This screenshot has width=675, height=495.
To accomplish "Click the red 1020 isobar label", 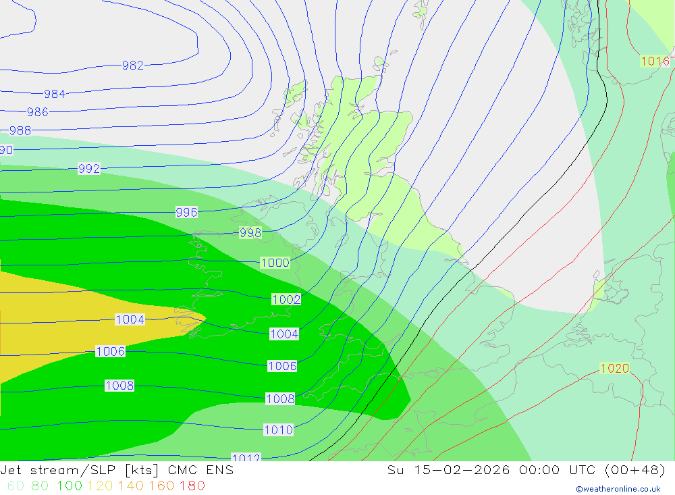I will coord(615,368).
